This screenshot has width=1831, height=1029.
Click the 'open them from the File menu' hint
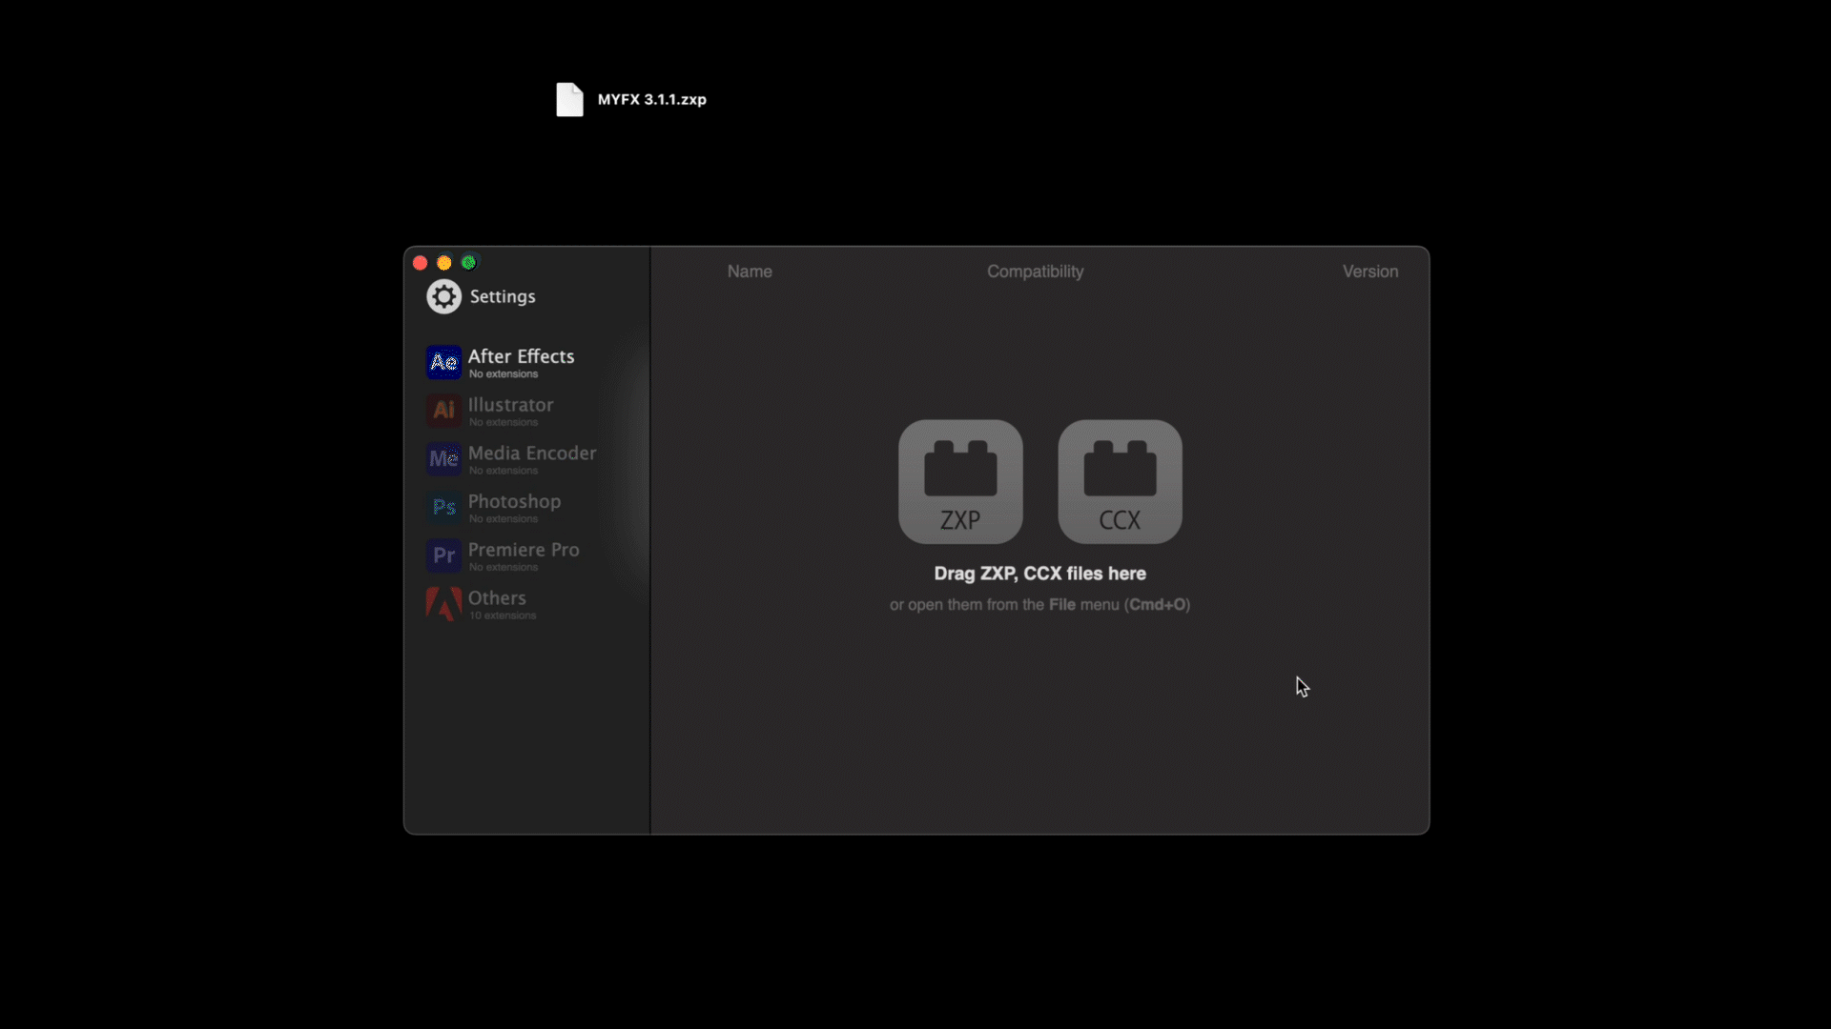point(1039,605)
